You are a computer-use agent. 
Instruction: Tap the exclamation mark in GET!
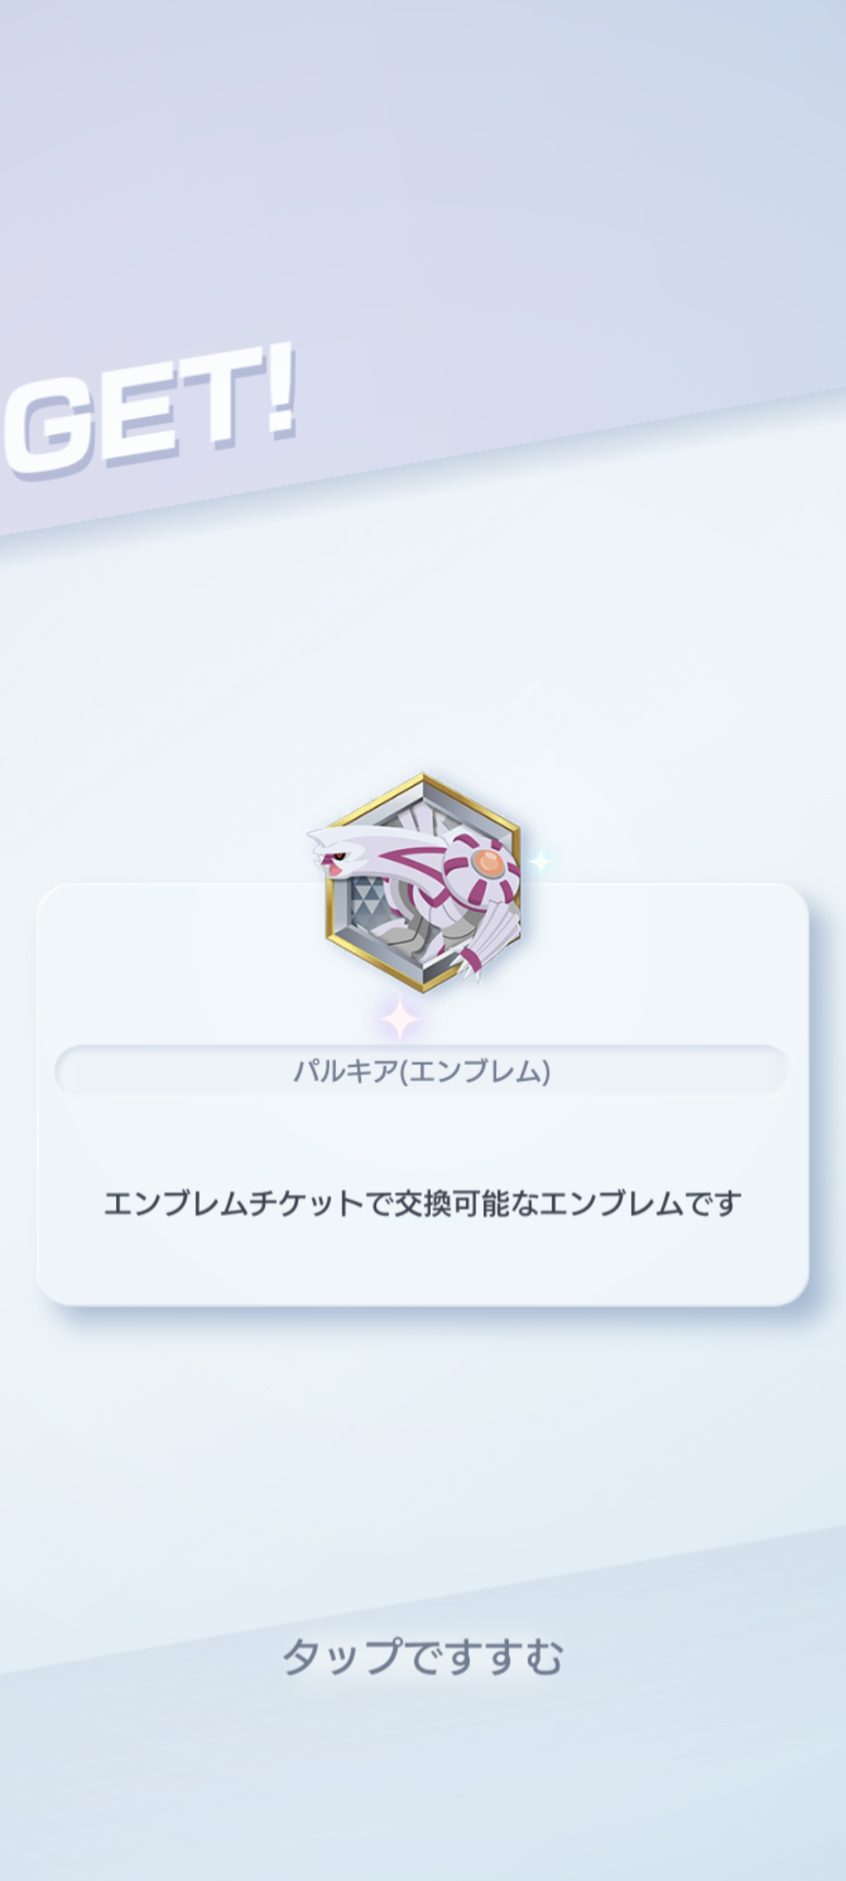click(x=279, y=389)
